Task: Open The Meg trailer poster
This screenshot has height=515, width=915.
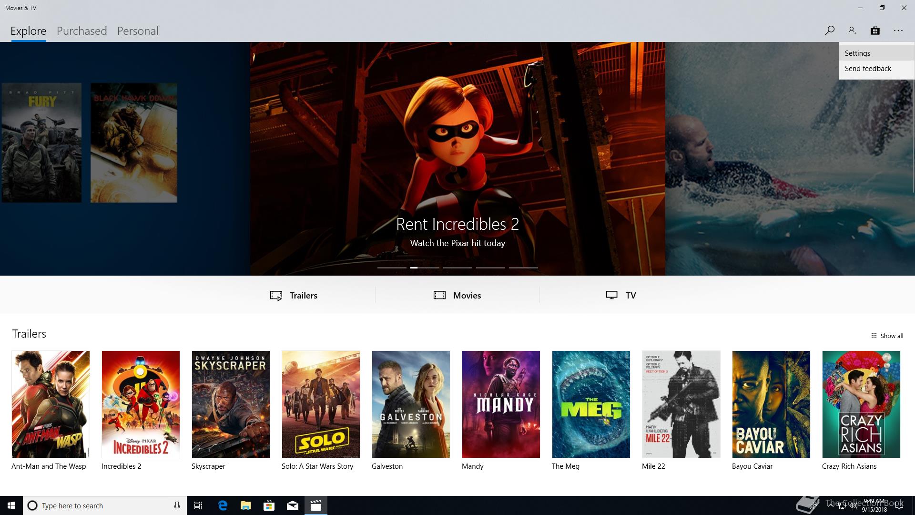Action: 591,404
